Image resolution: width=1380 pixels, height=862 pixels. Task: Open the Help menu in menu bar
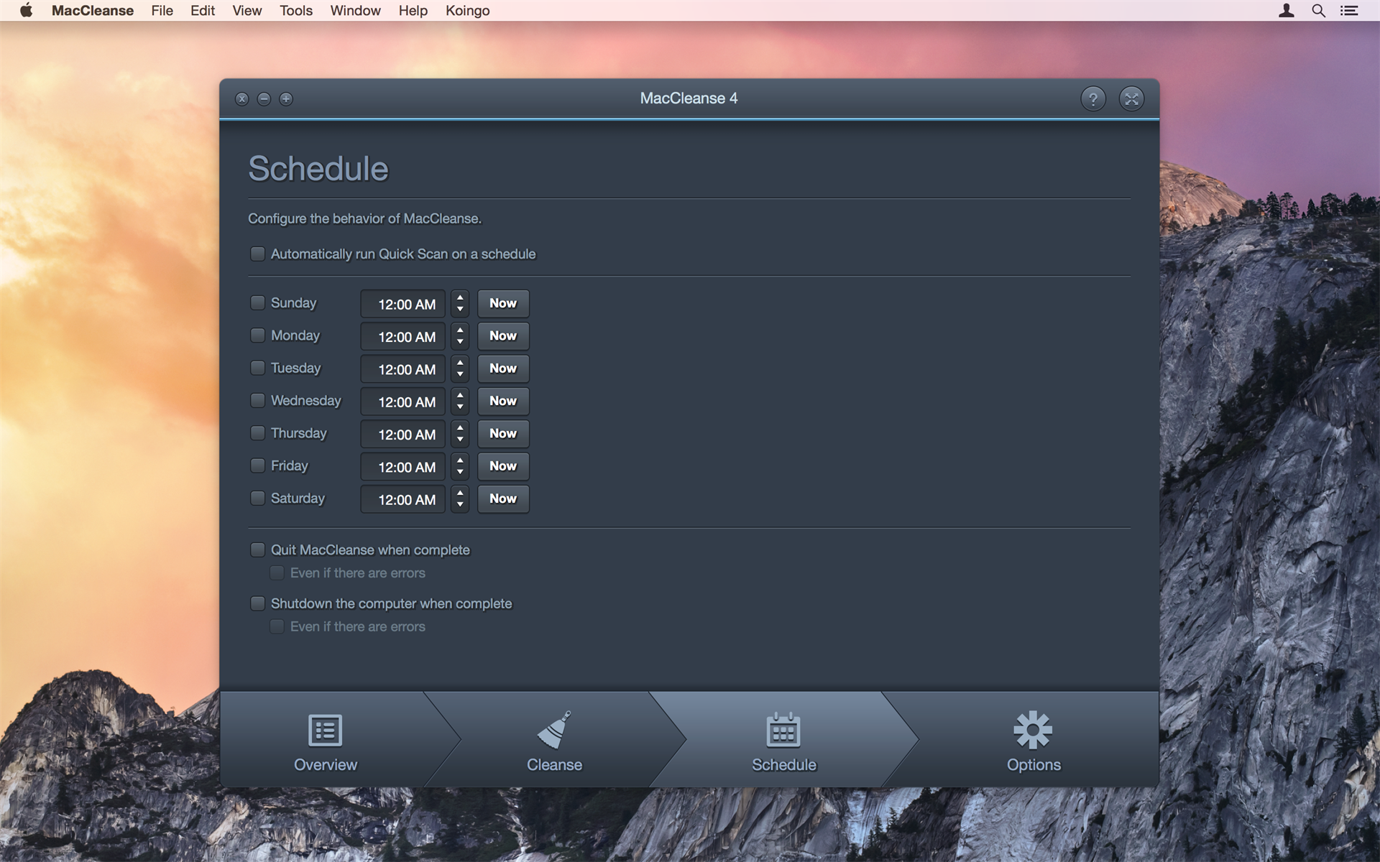point(413,10)
